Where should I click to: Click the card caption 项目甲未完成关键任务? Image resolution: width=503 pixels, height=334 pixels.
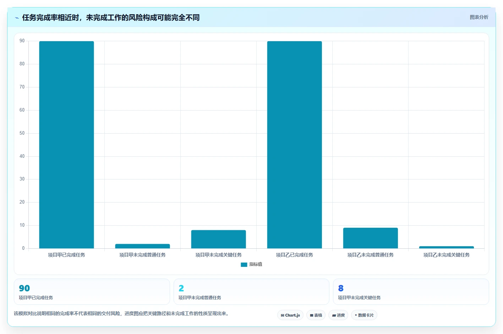tap(359, 298)
